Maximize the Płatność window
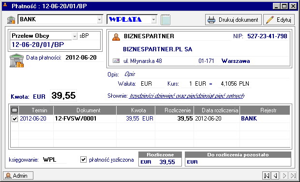Image resolution: width=300 pixels, height=182 pixels. coord(285,6)
